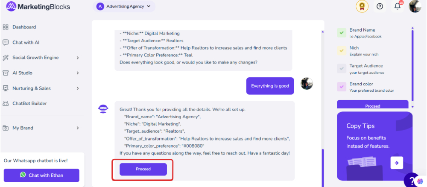Open the Advertising Agency brand dropdown

point(124,6)
